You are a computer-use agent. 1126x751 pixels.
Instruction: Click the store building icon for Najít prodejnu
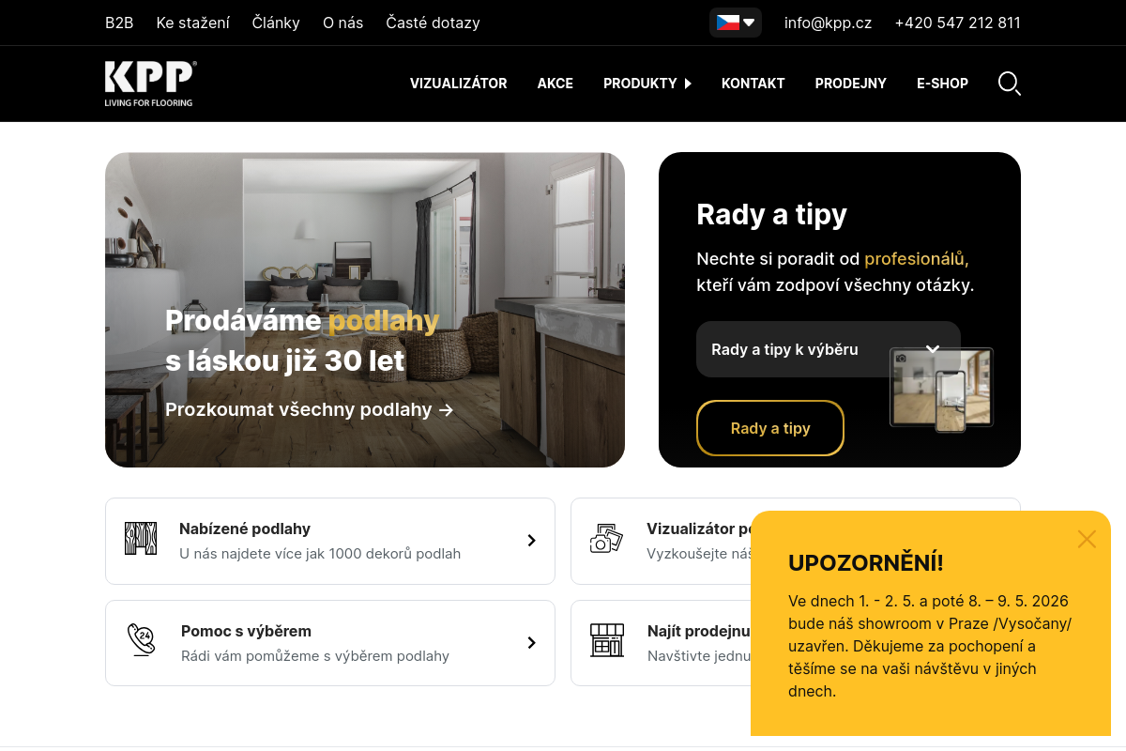[x=606, y=640]
